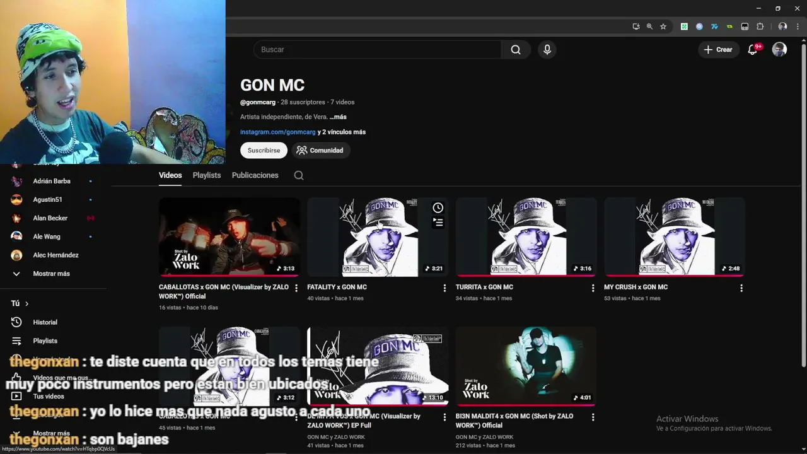This screenshot has width=807, height=454.
Task: Click the Buscar search field
Action: tap(377, 50)
